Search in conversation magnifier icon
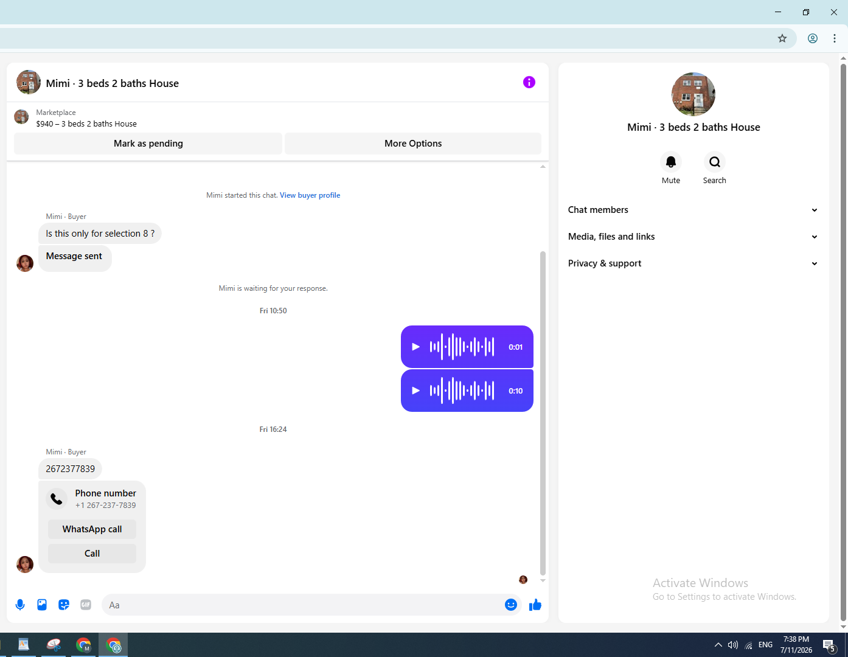 [715, 162]
